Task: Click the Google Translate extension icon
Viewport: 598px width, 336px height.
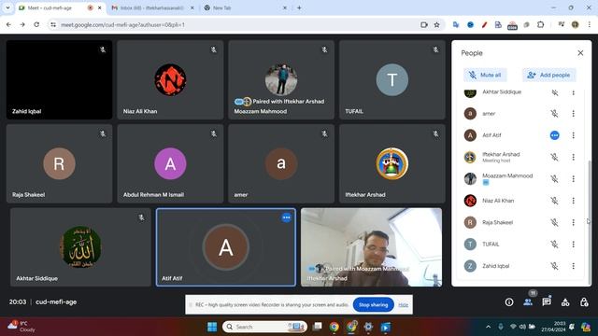Action: pyautogui.click(x=456, y=25)
